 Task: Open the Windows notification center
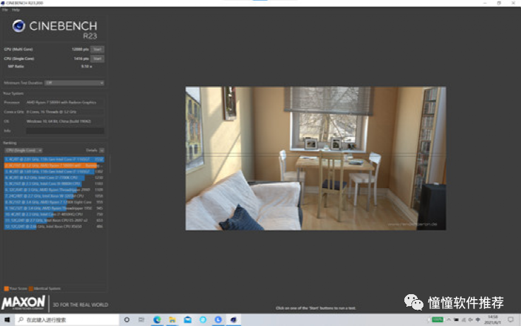pyautogui.click(x=510, y=320)
